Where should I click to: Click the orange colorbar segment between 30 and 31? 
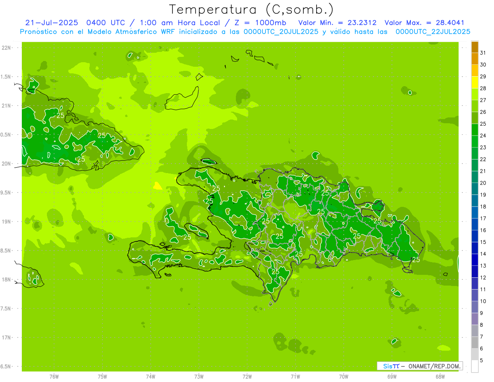(475, 59)
